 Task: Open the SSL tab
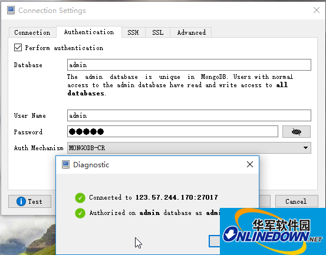[x=158, y=32]
